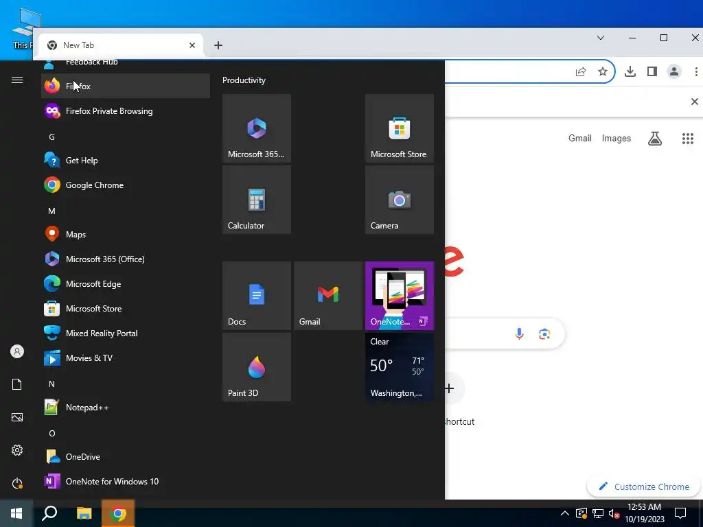Start Google voice search
Viewport: 703px width, 527px height.
pyautogui.click(x=519, y=334)
